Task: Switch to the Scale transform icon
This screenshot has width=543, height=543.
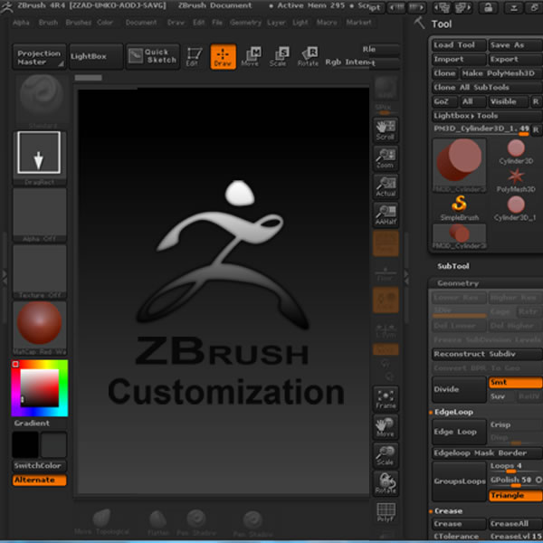Action: [280, 57]
